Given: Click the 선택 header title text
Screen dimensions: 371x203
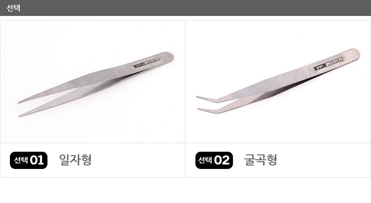Looking at the screenshot, I should [x=13, y=8].
